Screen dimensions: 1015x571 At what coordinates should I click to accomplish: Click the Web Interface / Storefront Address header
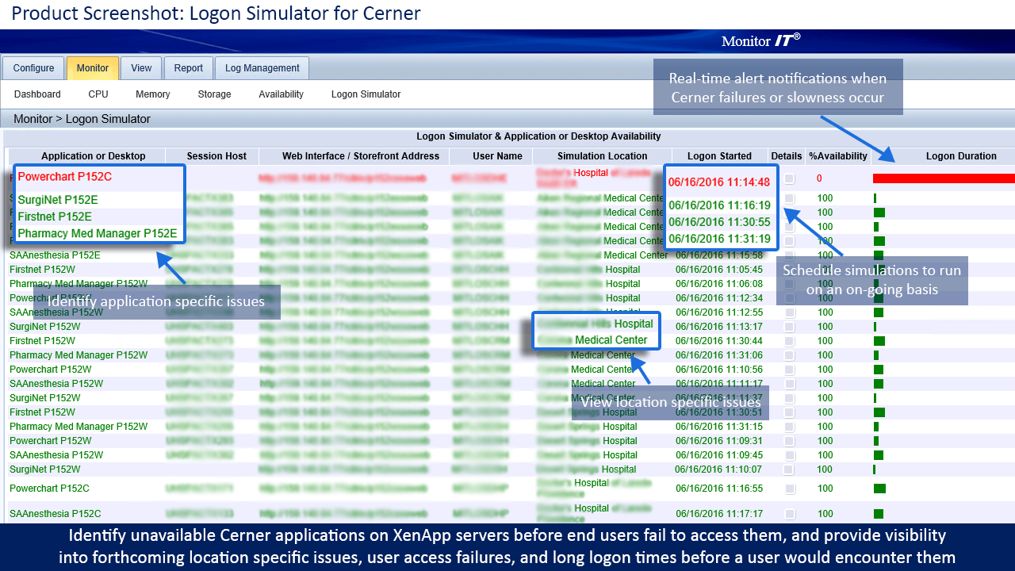point(361,156)
